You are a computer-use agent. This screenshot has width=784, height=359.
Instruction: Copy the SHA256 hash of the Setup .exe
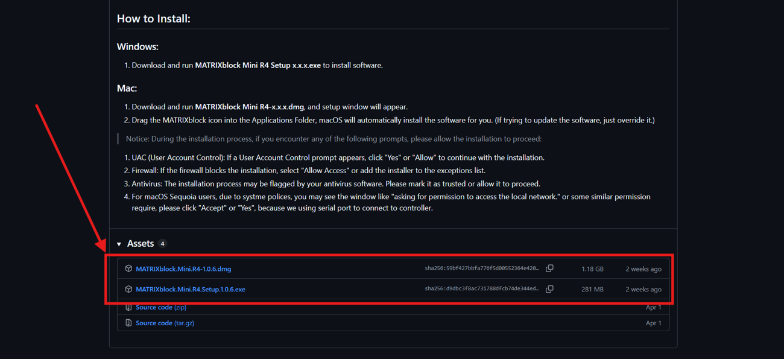(x=549, y=289)
